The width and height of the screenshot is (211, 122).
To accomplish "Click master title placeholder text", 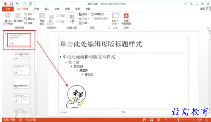I will click(x=101, y=44).
